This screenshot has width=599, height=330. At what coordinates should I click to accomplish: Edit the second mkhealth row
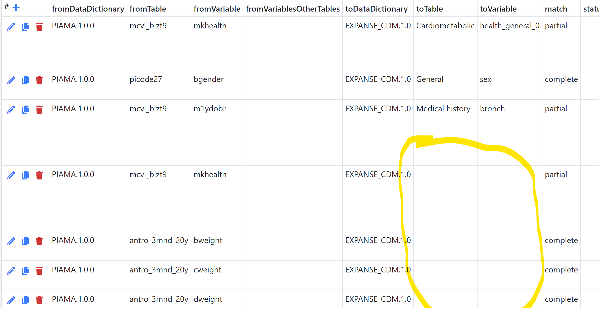click(11, 175)
